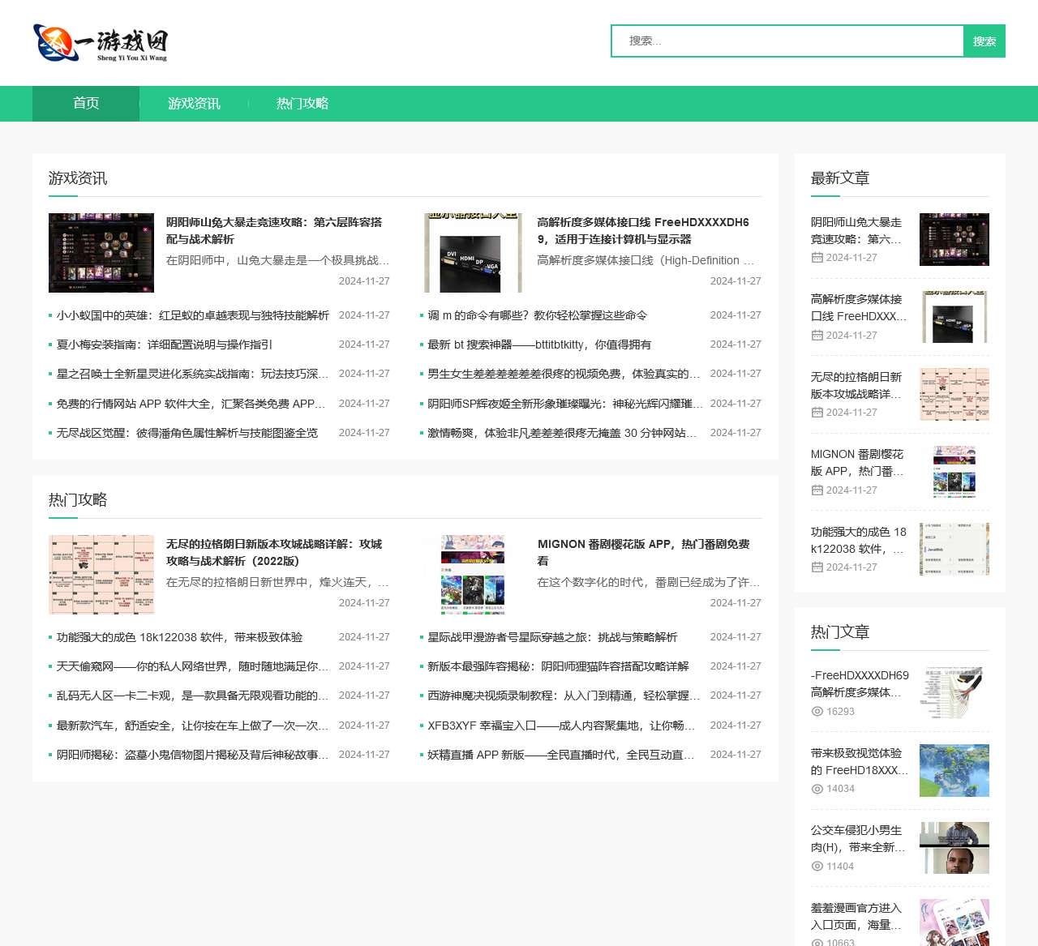Open article 夏小梅安装指南 link
This screenshot has height=946, width=1038.
[x=165, y=345]
